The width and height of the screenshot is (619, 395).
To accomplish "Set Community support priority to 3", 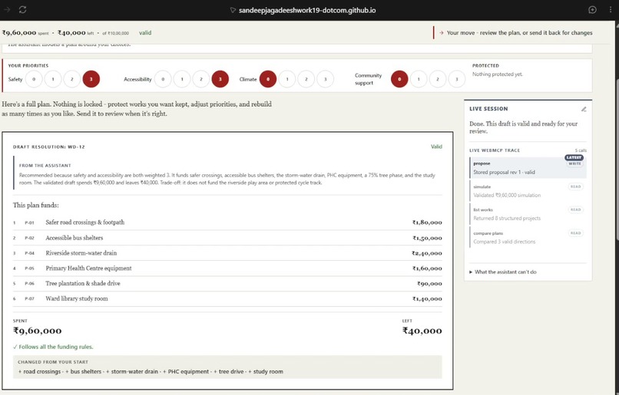I will pos(457,79).
